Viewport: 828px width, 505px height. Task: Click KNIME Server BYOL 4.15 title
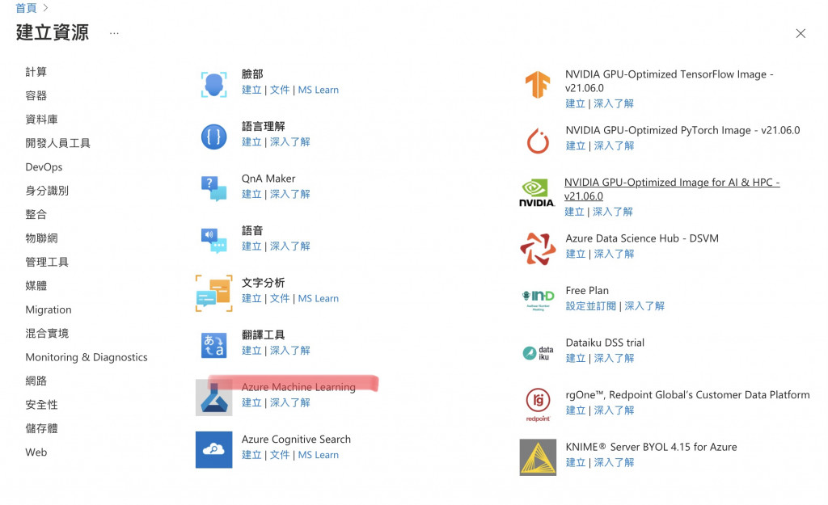tap(651, 447)
